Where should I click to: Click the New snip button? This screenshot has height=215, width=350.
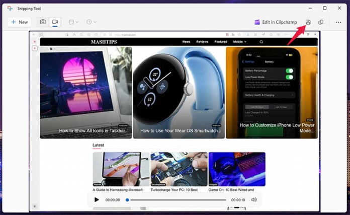tap(20, 22)
